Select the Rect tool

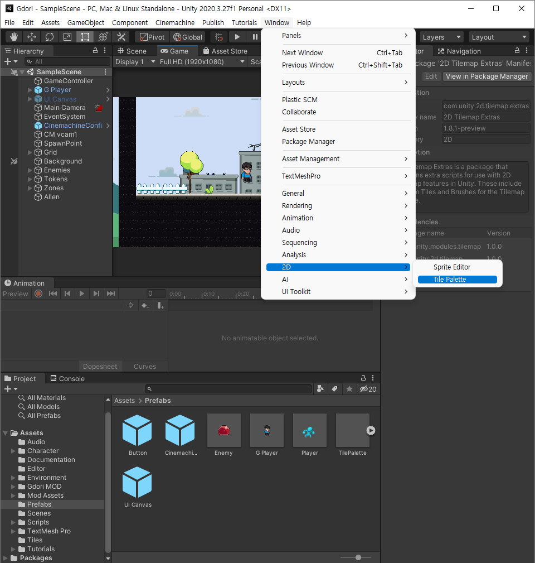[x=85, y=37]
